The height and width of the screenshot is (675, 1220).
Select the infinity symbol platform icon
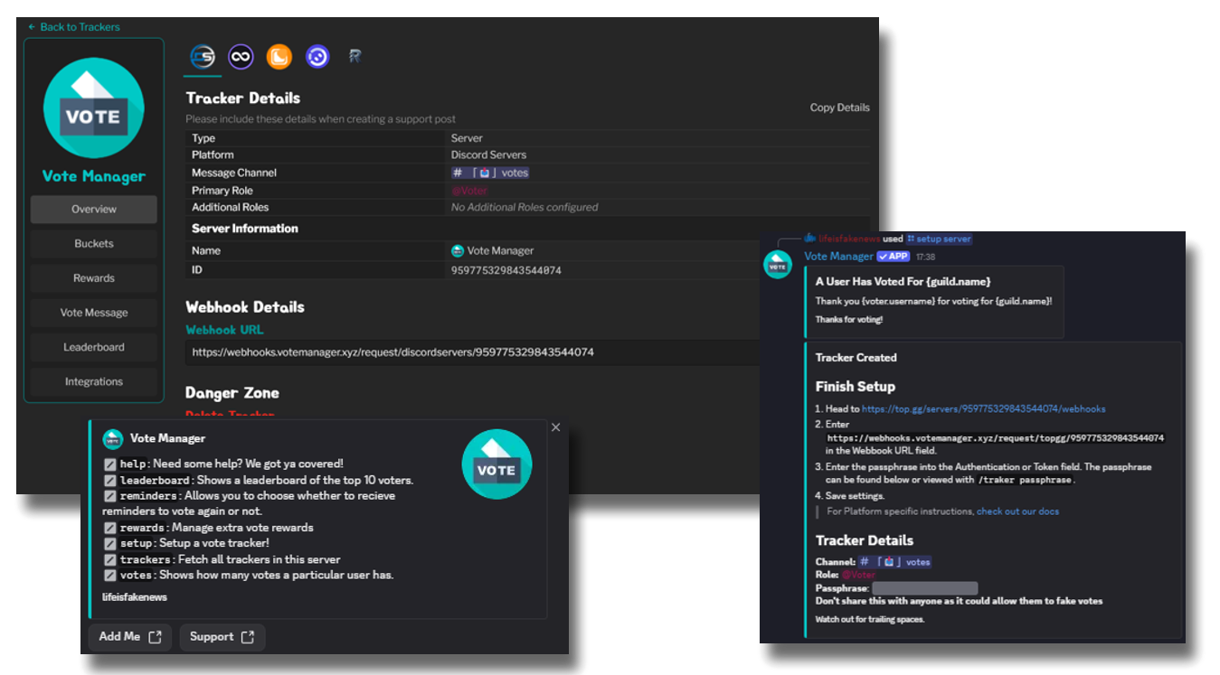241,58
